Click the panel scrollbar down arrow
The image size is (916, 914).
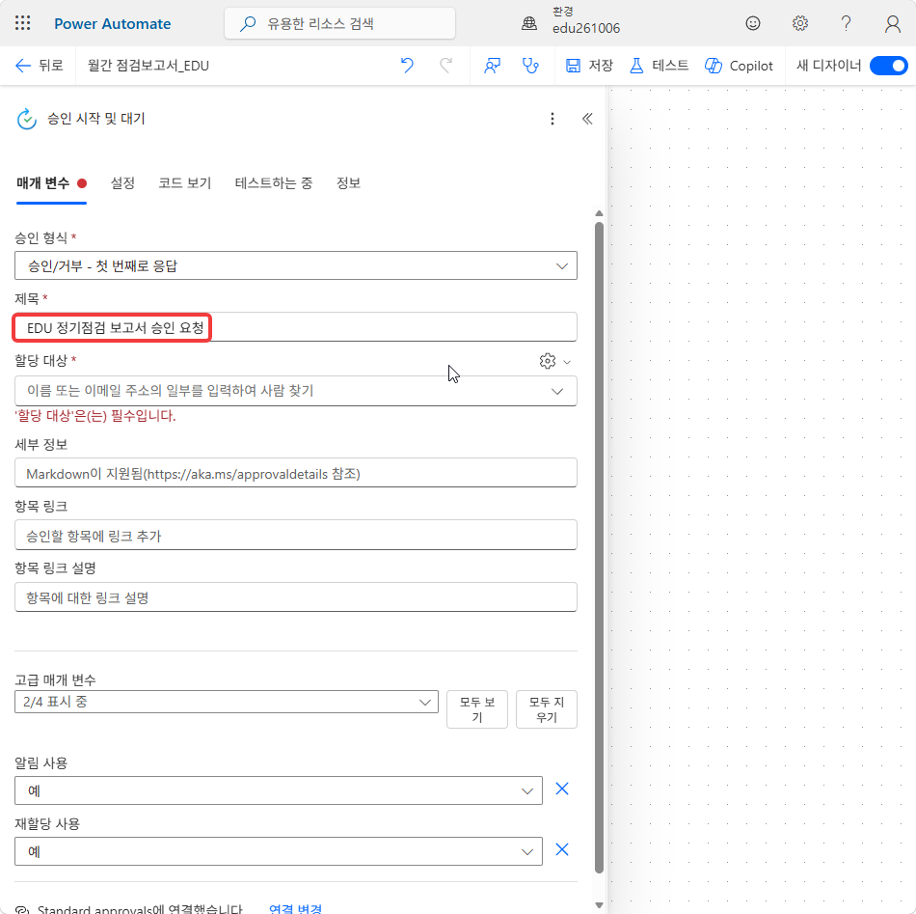coord(599,905)
